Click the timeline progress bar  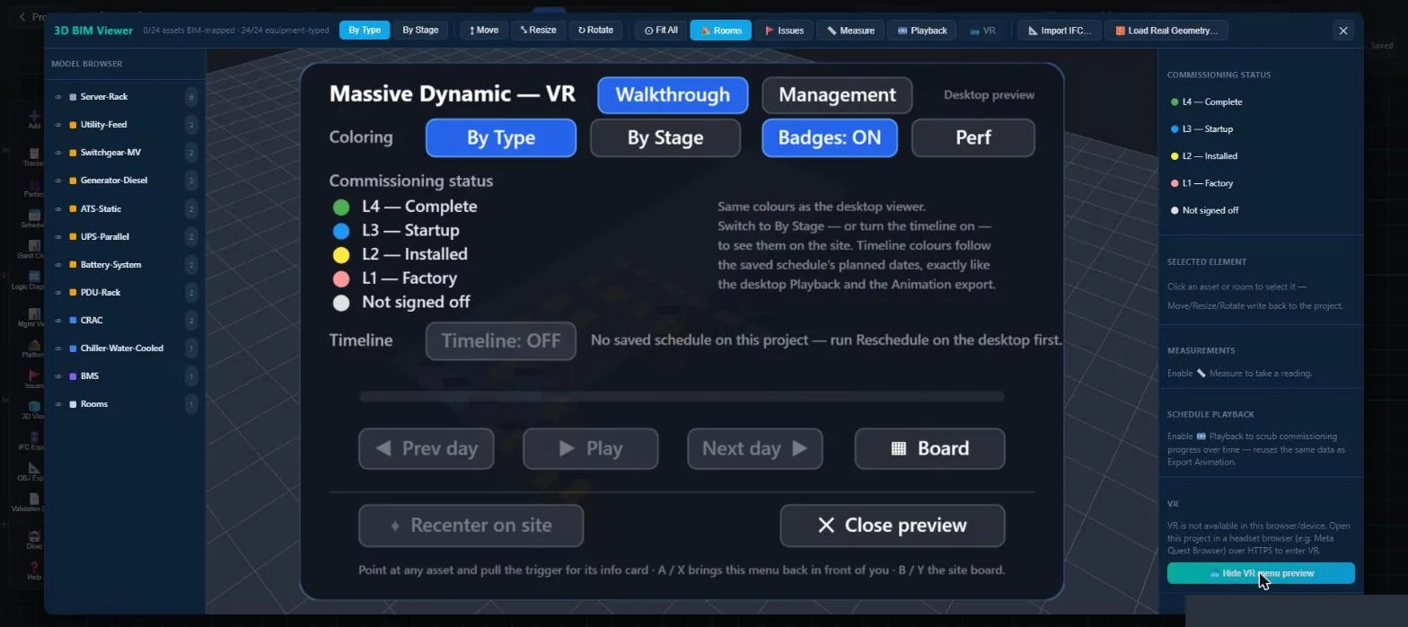tap(682, 396)
